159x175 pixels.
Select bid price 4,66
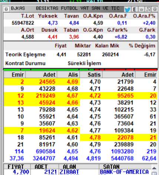[72, 103]
